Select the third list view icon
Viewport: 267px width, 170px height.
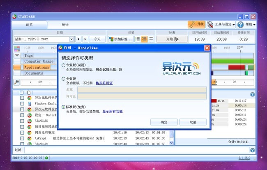[151, 39]
